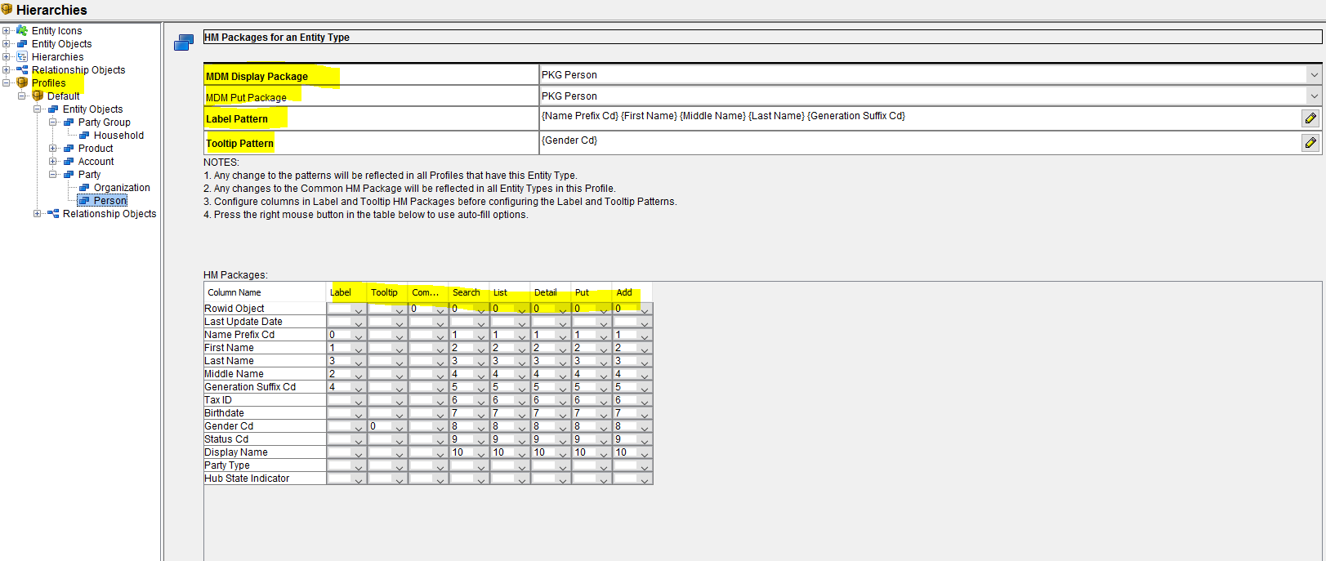Click the Organization entity icon

pyautogui.click(x=84, y=188)
